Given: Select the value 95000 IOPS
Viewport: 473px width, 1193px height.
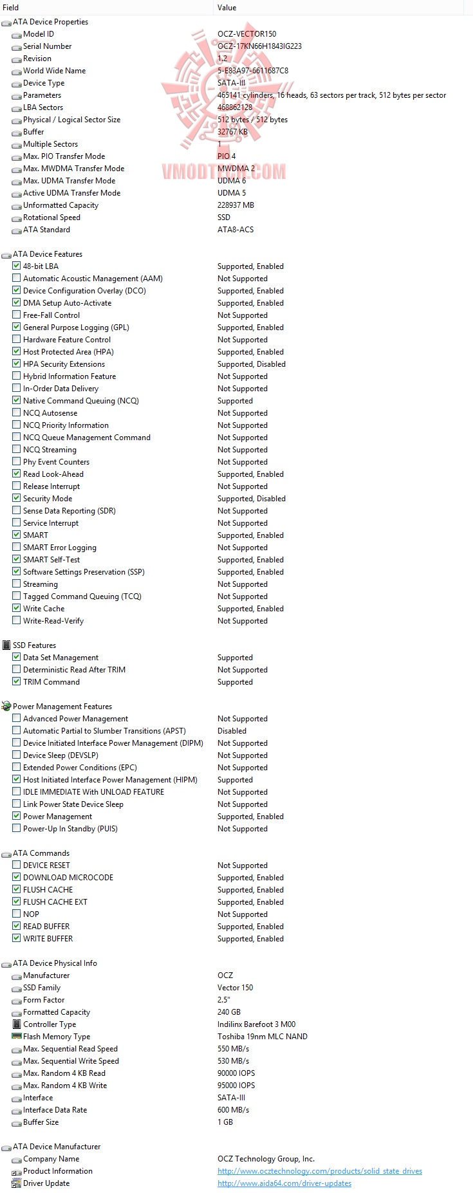Looking at the screenshot, I should [236, 1086].
